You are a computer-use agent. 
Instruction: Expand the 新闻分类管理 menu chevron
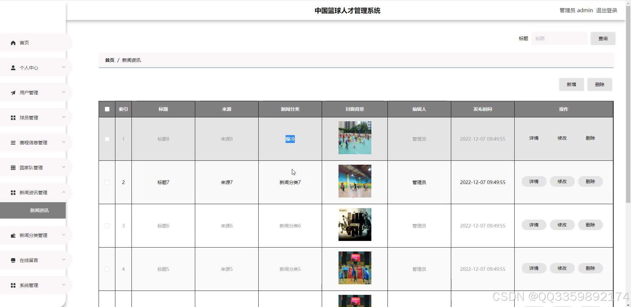click(64, 235)
